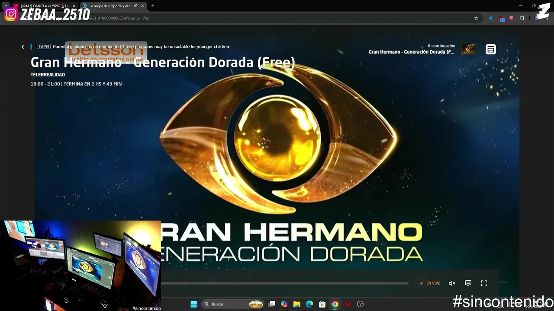Switch to Chrome in the taskbar
Viewport: 554px width, 311px height.
click(335, 304)
